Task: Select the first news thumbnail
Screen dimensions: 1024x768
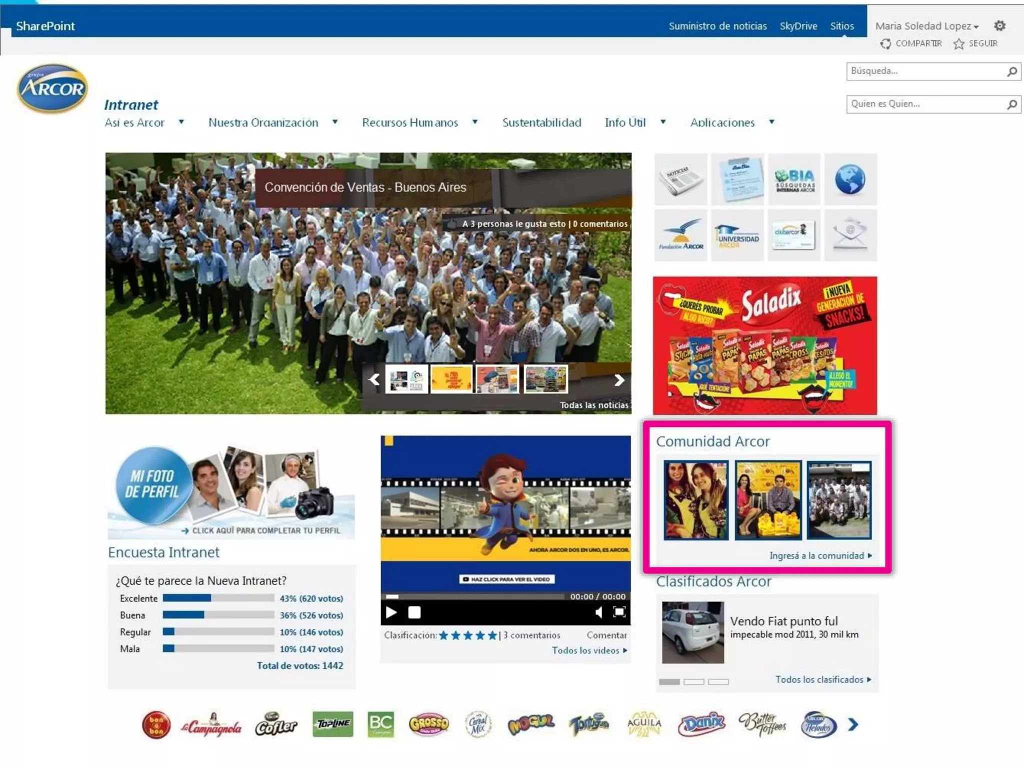Action: [406, 379]
